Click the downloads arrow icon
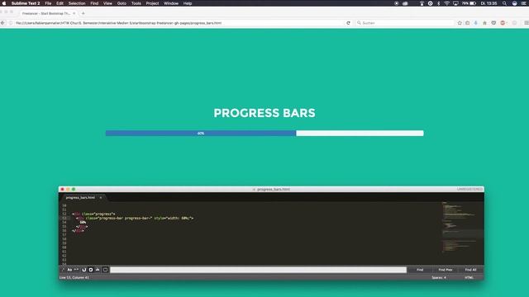 (476, 23)
